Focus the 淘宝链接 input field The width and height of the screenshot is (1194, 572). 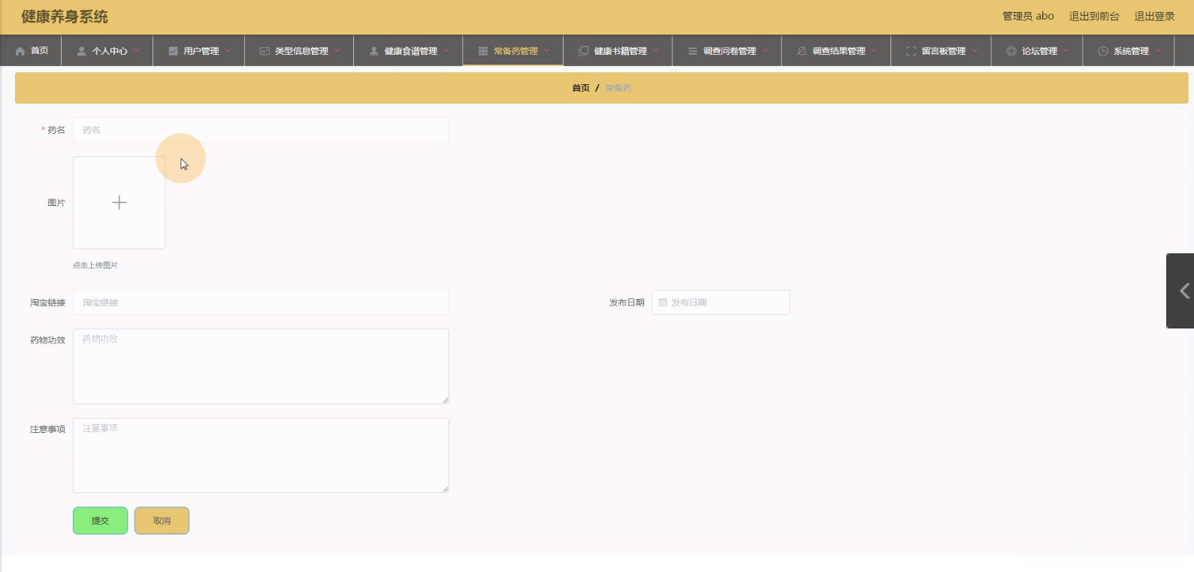[x=261, y=302]
